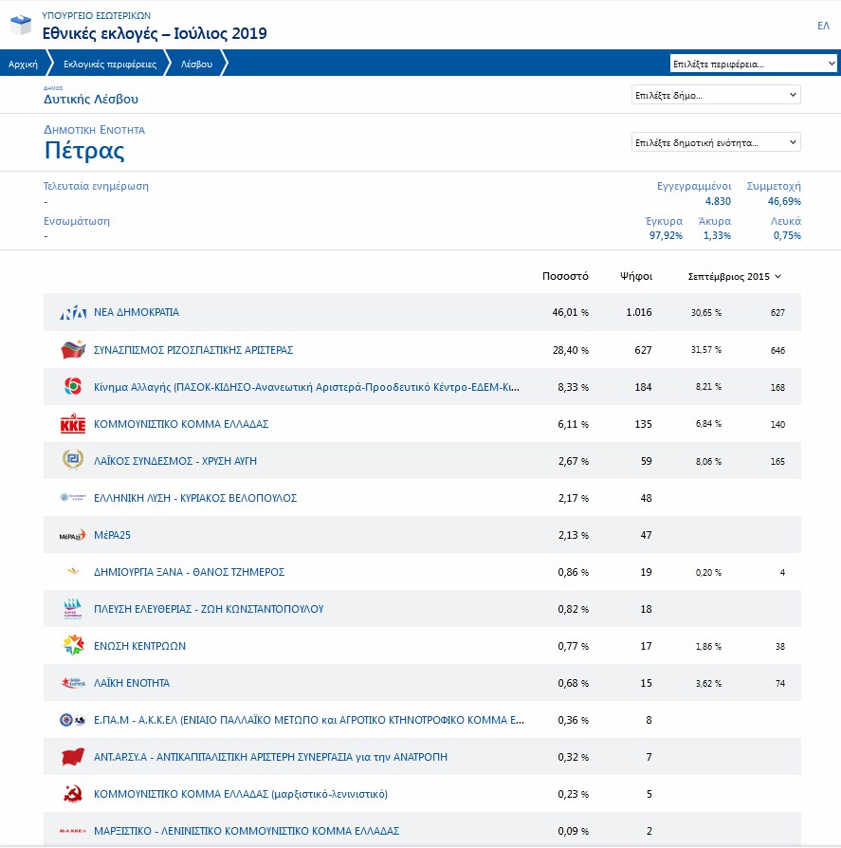Click the Ένωση Κεντρώων star logo
The width and height of the screenshot is (841, 848).
click(73, 646)
